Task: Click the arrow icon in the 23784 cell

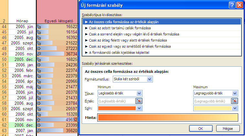Action: [x=39, y=103]
